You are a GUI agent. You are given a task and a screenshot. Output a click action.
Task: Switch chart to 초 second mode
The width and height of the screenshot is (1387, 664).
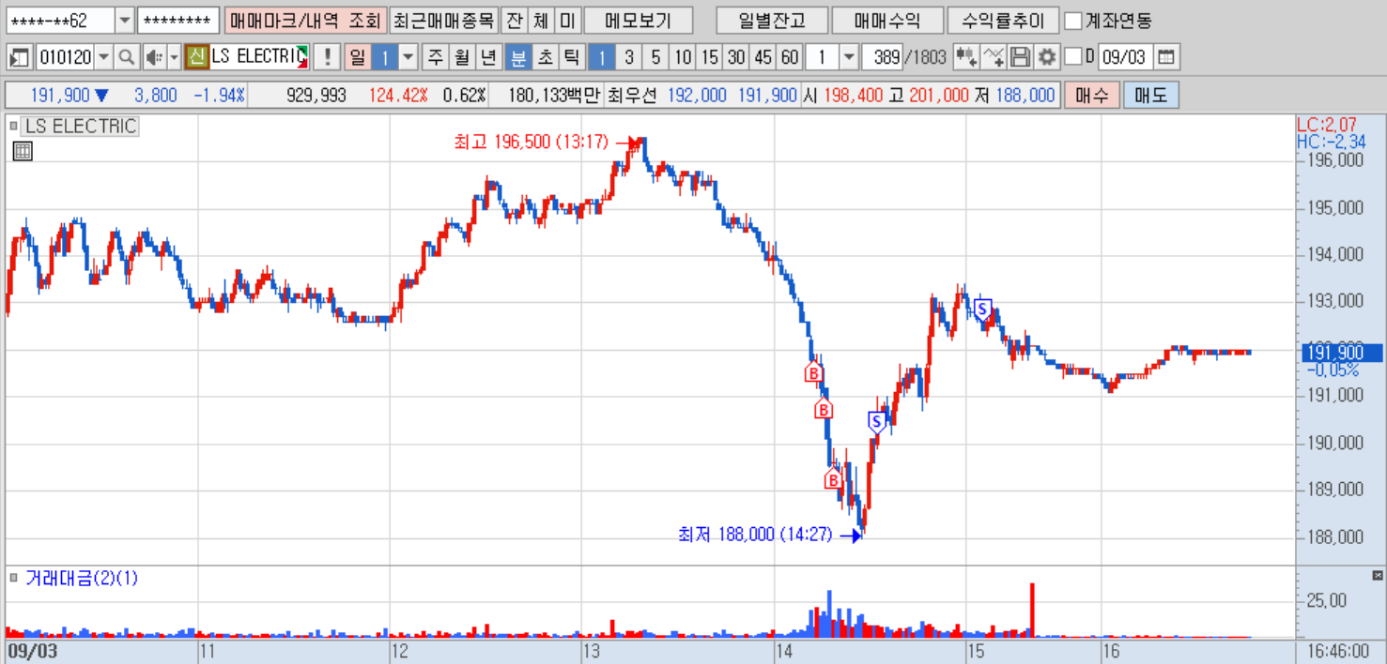coord(545,57)
